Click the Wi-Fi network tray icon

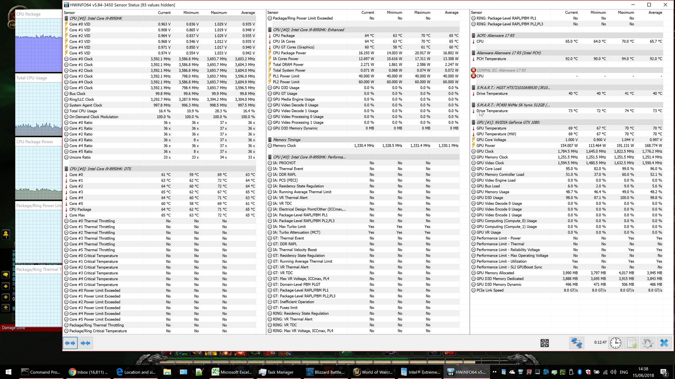(605, 372)
